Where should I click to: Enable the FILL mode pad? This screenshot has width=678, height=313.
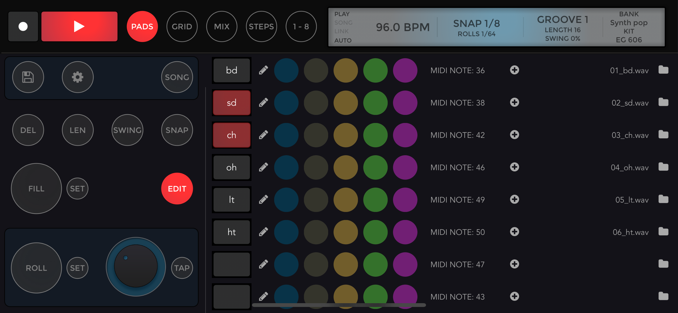[x=36, y=188]
